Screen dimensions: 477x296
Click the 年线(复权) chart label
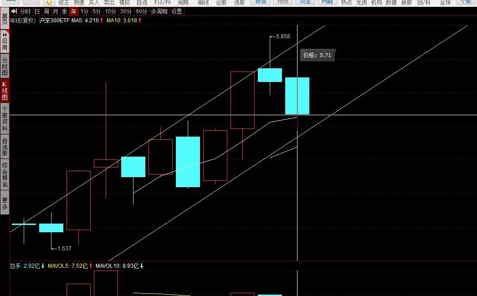pyautogui.click(x=23, y=20)
